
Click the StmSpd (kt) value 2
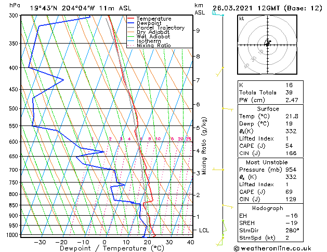point(287,238)
